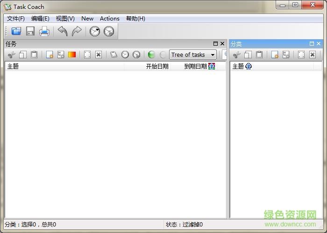327x233 pixels.
Task: Click the Save floppy disk icon
Action: pos(30,31)
